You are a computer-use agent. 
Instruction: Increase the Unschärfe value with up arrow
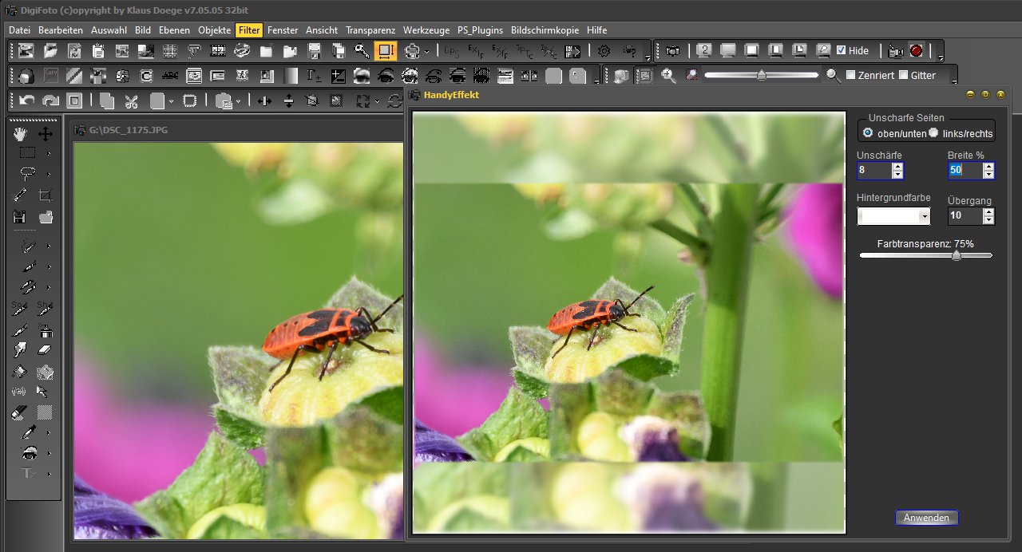click(897, 166)
